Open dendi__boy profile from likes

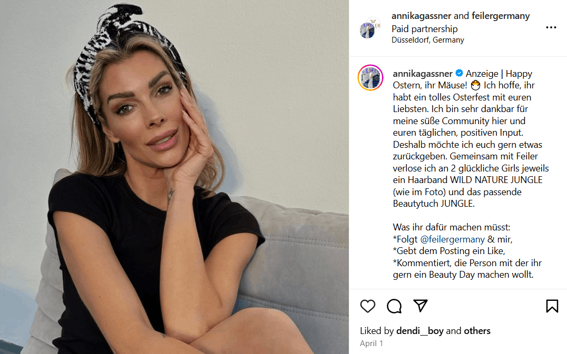[420, 331]
